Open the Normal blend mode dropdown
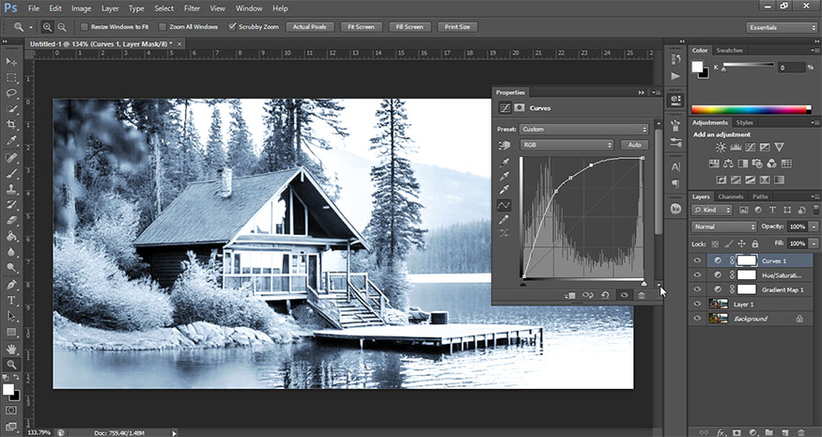 coord(724,226)
